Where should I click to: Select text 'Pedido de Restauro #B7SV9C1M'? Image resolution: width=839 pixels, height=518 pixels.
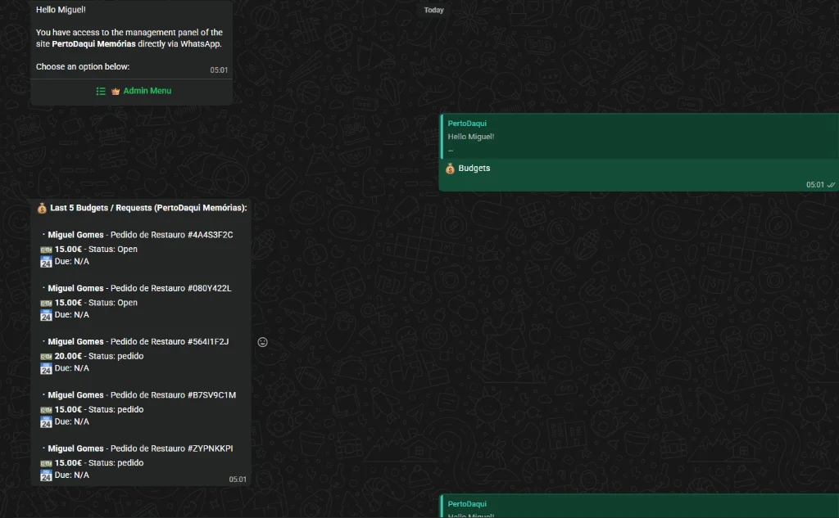[173, 395]
